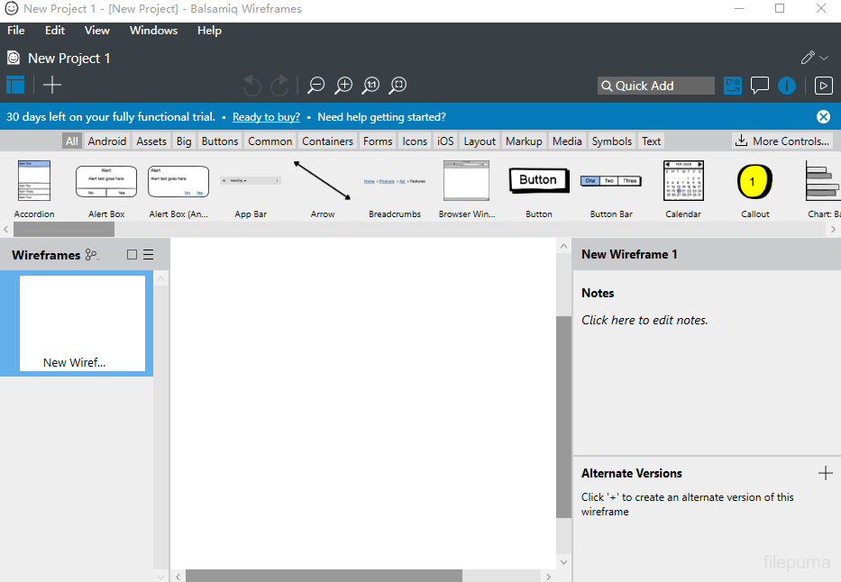This screenshot has height=582, width=841.
Task: Select the iOS category
Action: pyautogui.click(x=445, y=141)
